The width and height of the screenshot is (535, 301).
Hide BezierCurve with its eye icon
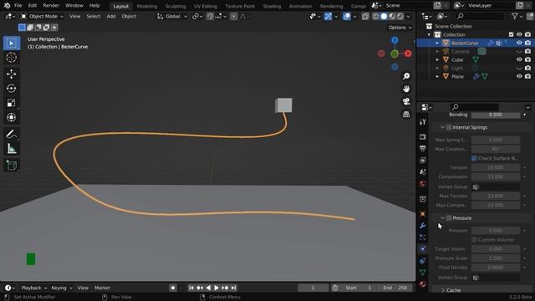[519, 43]
